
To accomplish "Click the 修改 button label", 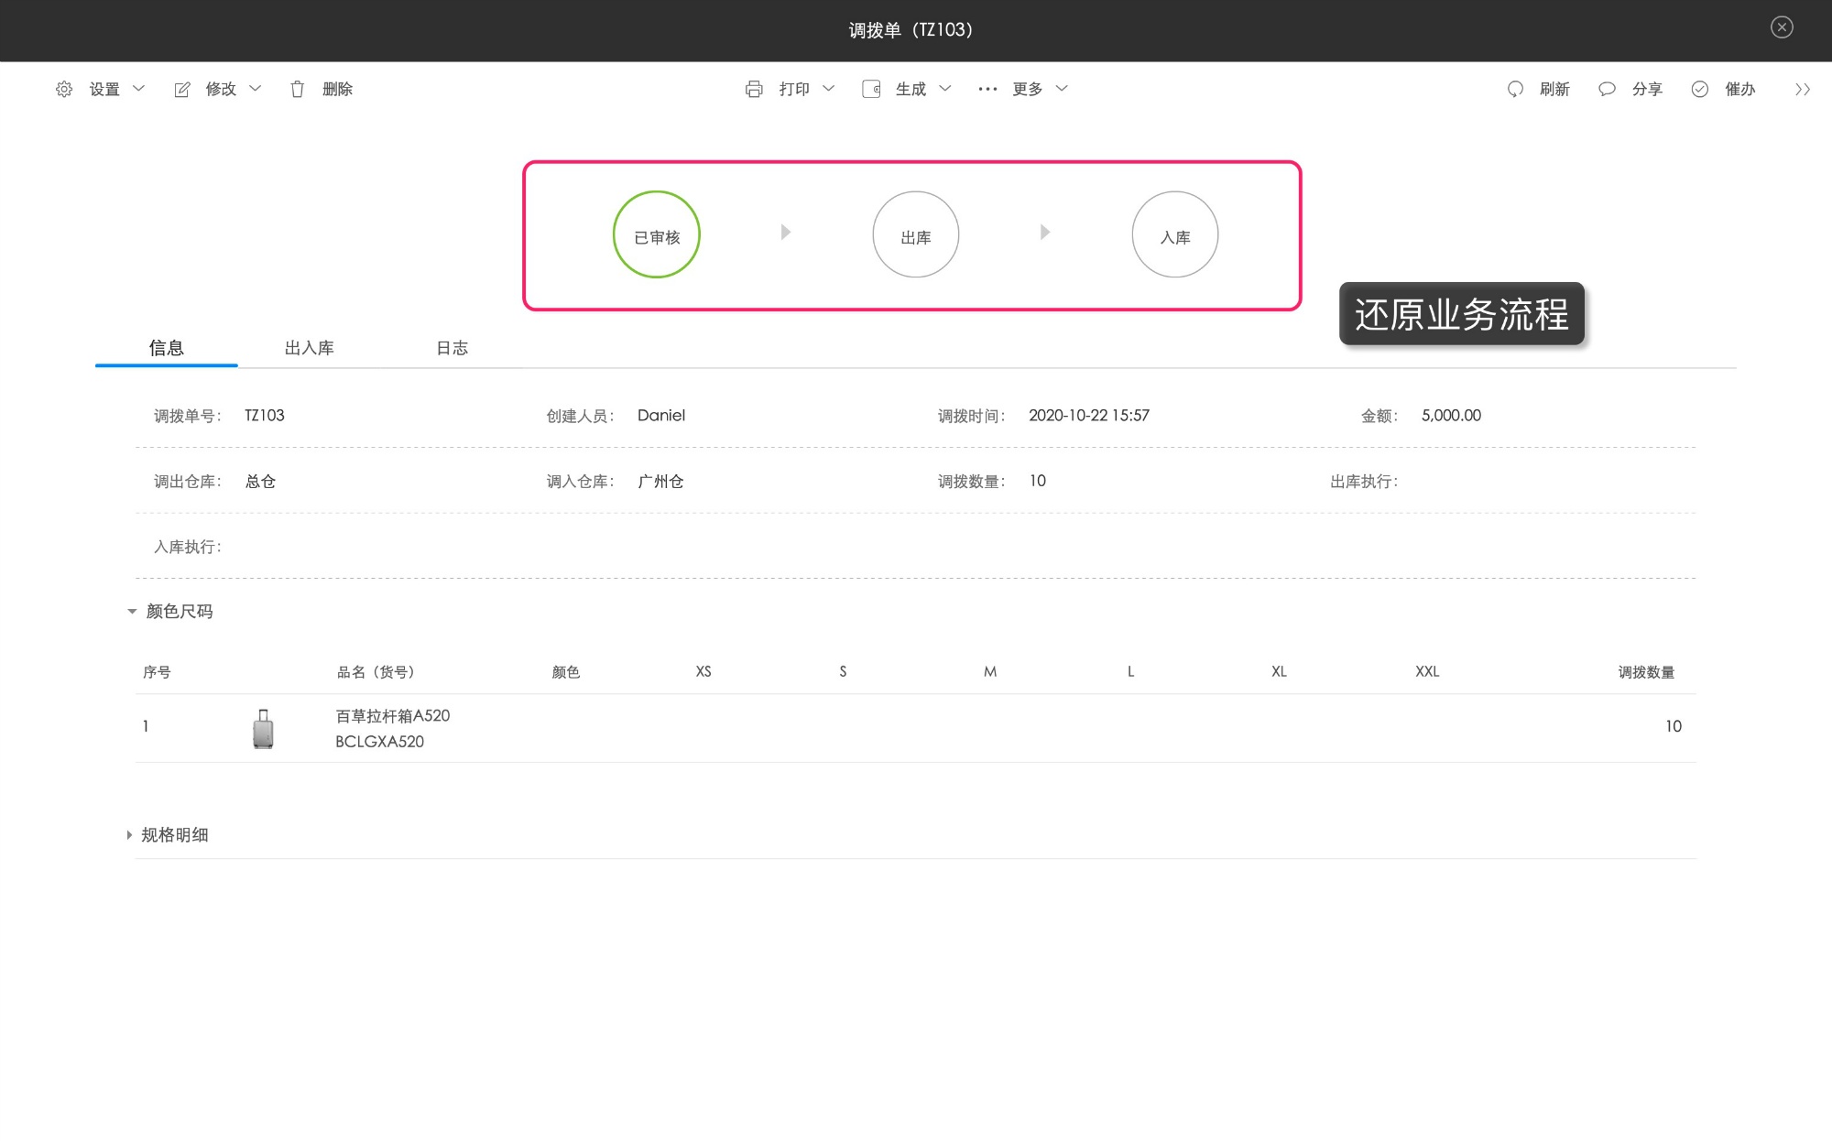I will tap(221, 89).
